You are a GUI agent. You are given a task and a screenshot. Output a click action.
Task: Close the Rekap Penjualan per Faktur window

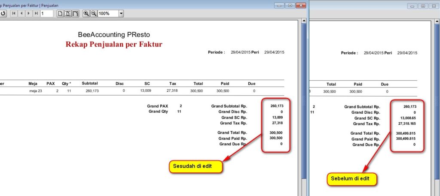click(301, 6)
